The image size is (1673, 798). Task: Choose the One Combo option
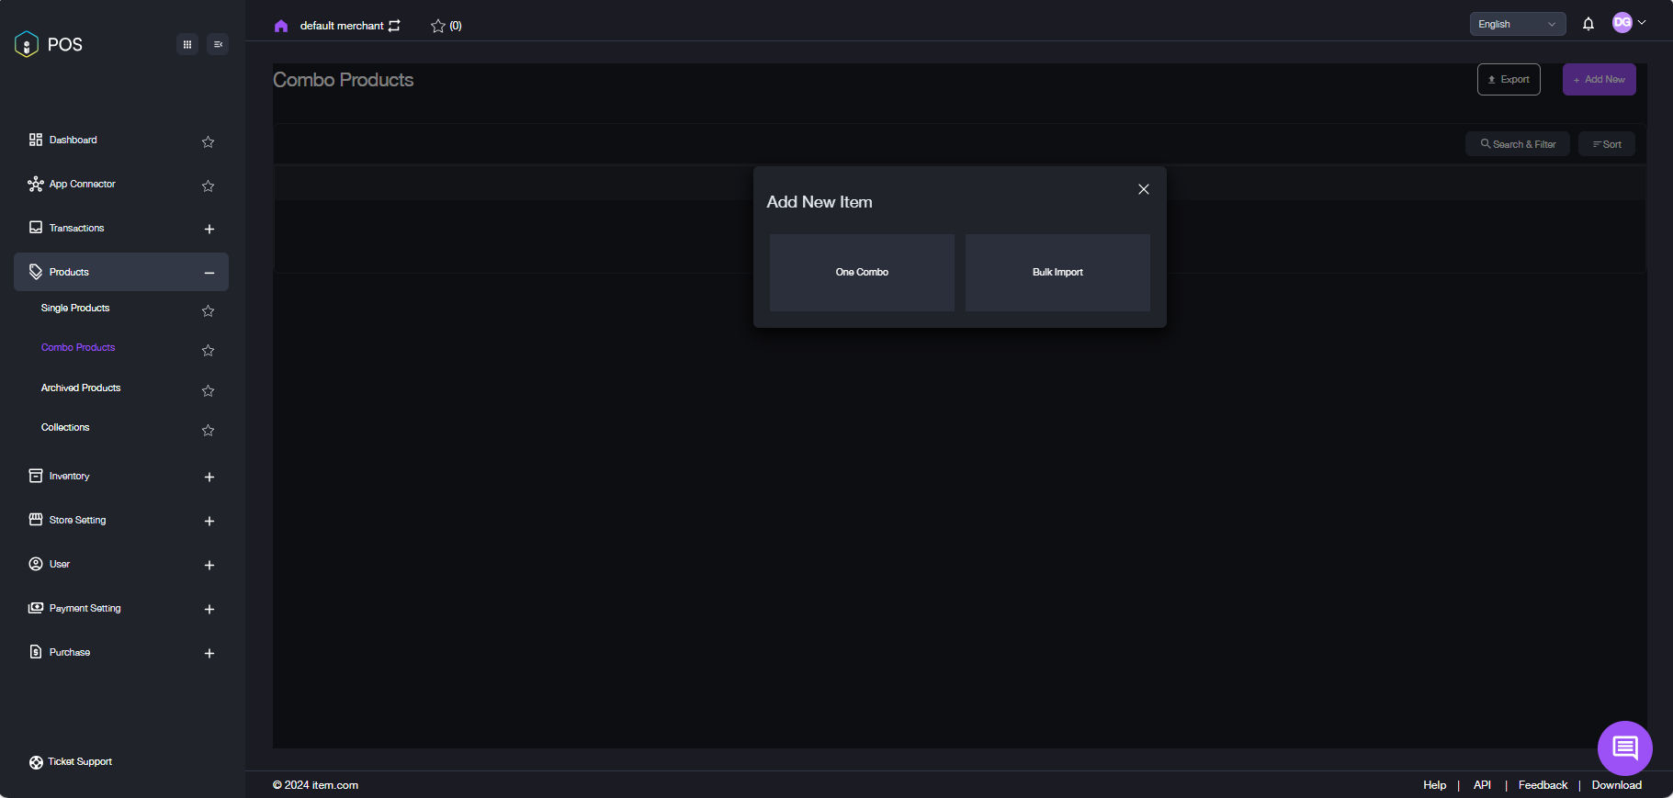[862, 273]
